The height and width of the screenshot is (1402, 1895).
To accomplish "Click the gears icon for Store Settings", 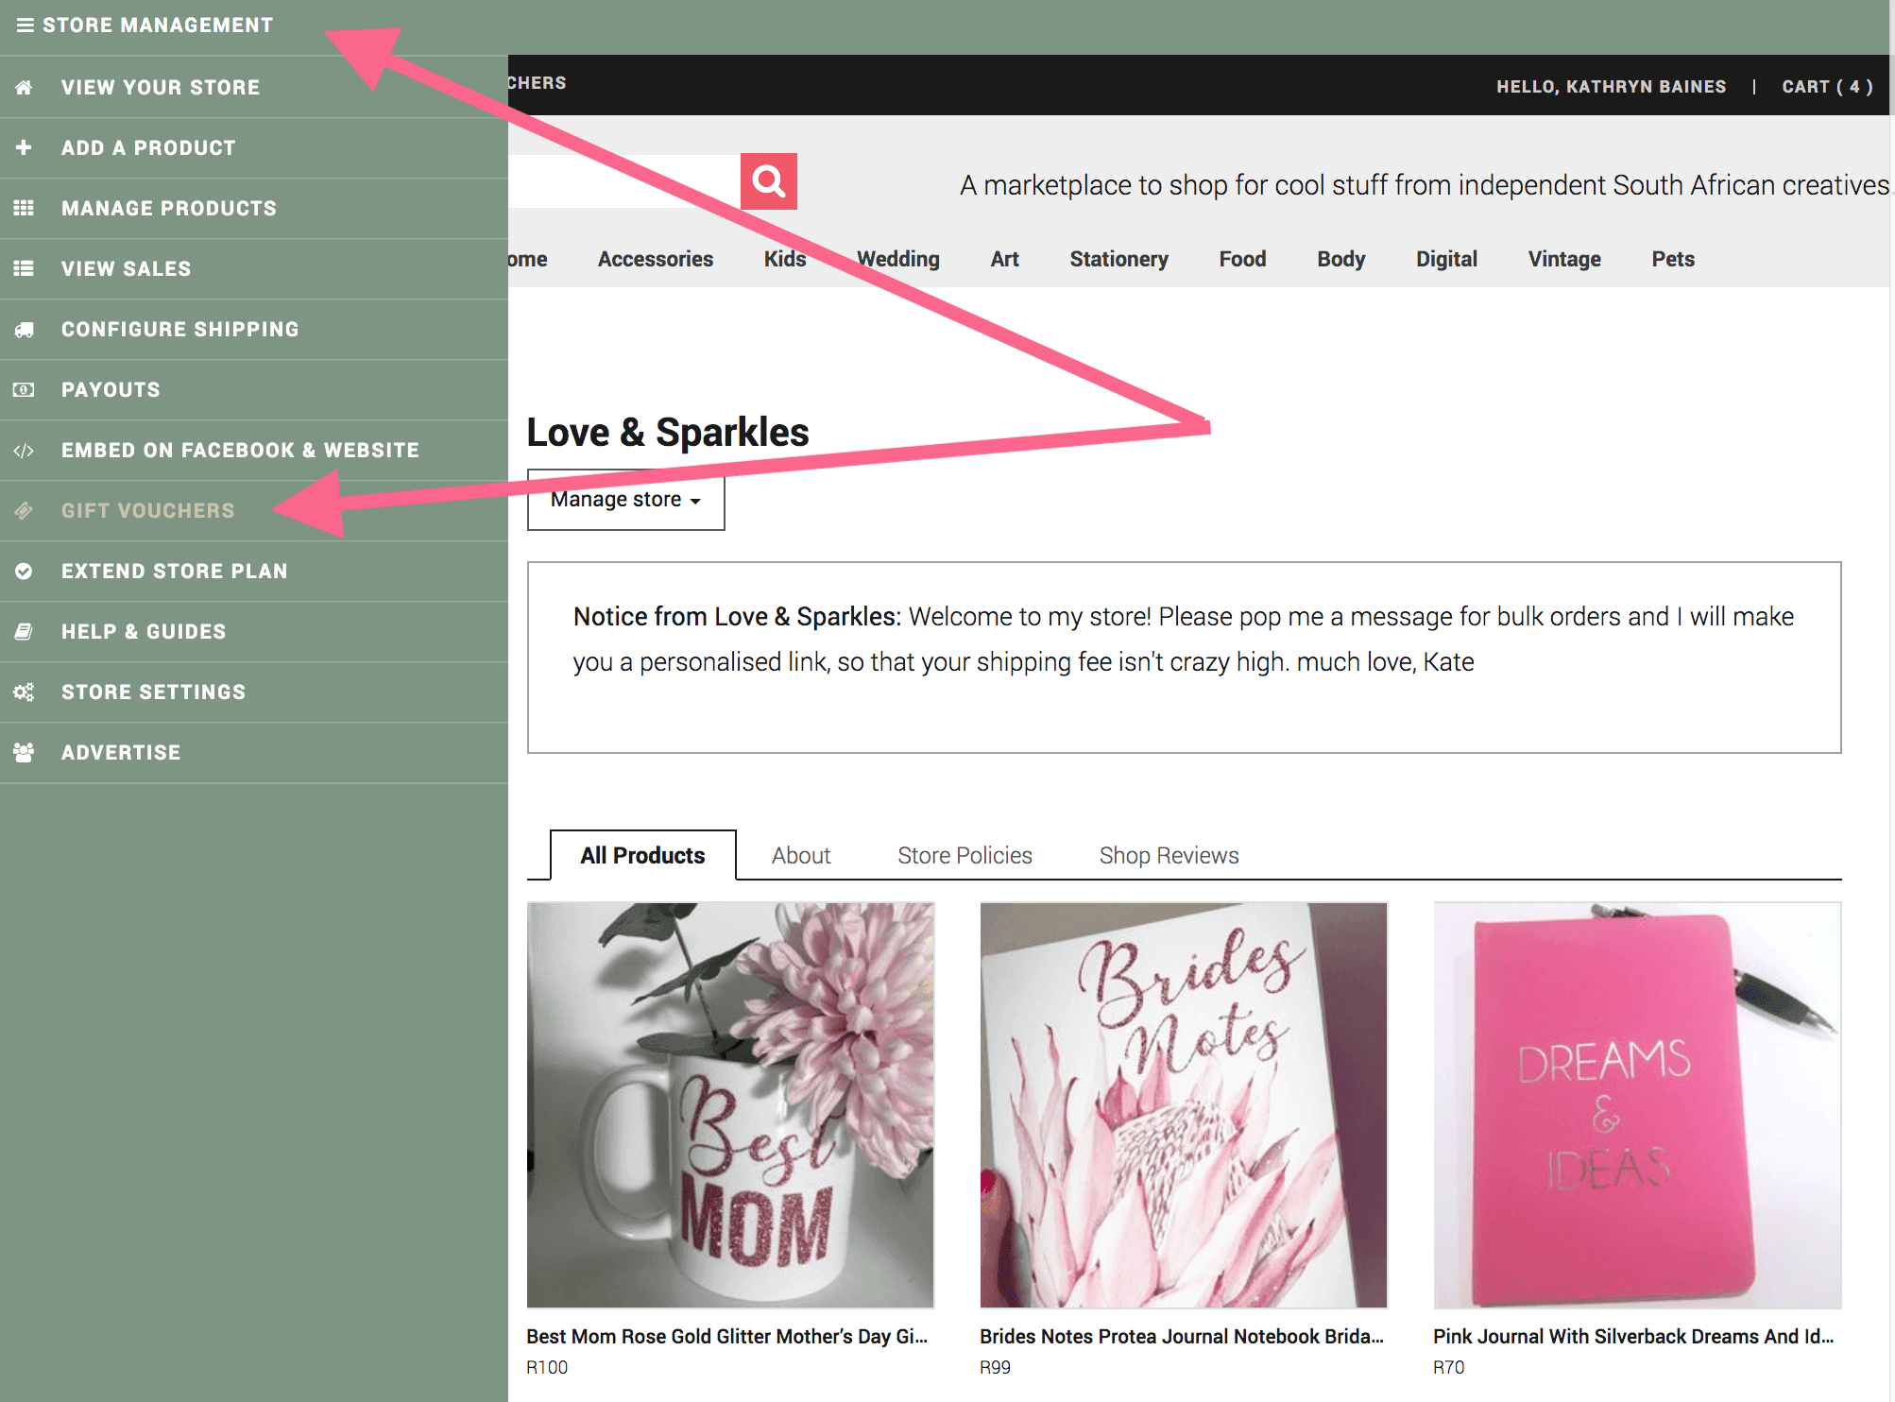I will tap(25, 692).
